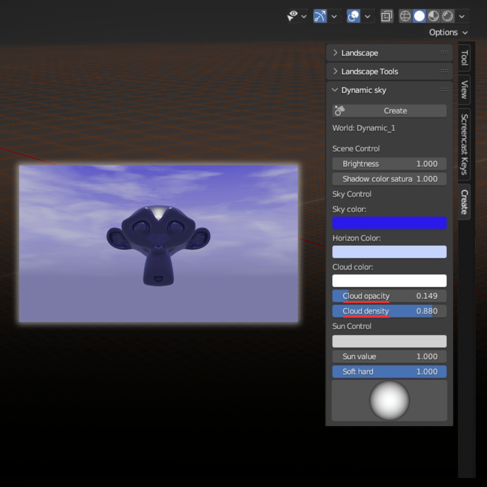487x487 pixels.
Task: Click the Create dynamic sky button
Action: tap(390, 111)
